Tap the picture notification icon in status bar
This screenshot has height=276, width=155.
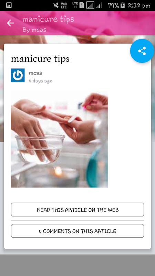[9, 6]
